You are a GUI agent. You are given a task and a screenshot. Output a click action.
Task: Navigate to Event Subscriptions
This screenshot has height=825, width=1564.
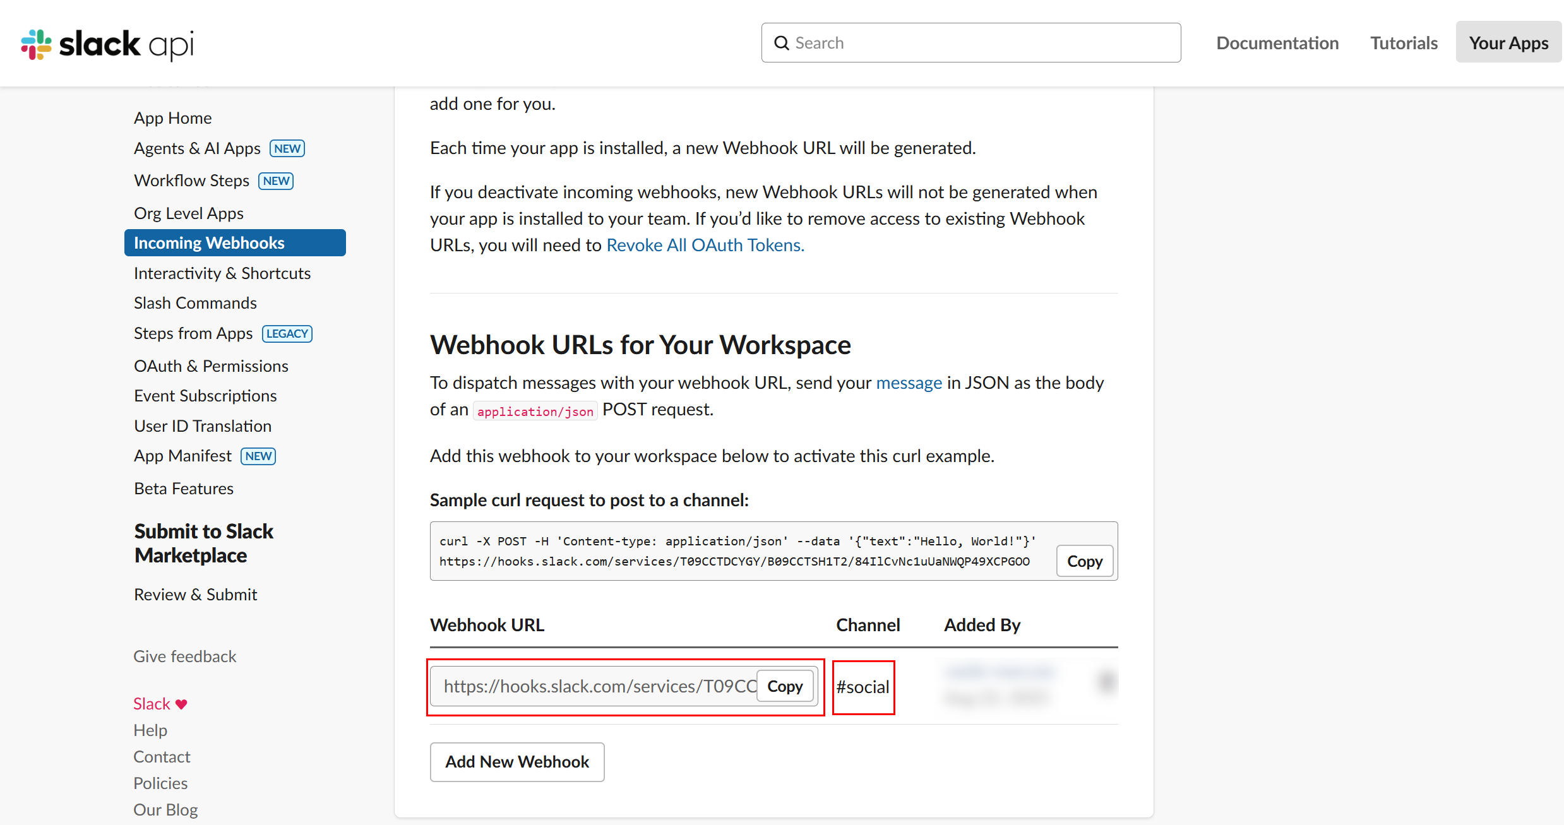tap(205, 396)
